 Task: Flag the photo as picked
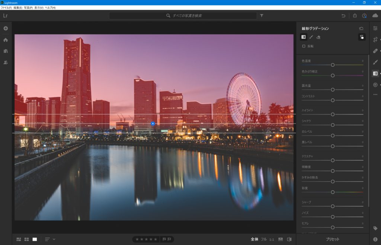[164, 239]
